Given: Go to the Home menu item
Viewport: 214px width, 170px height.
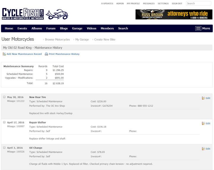Looking at the screenshot, I should point(9,28).
